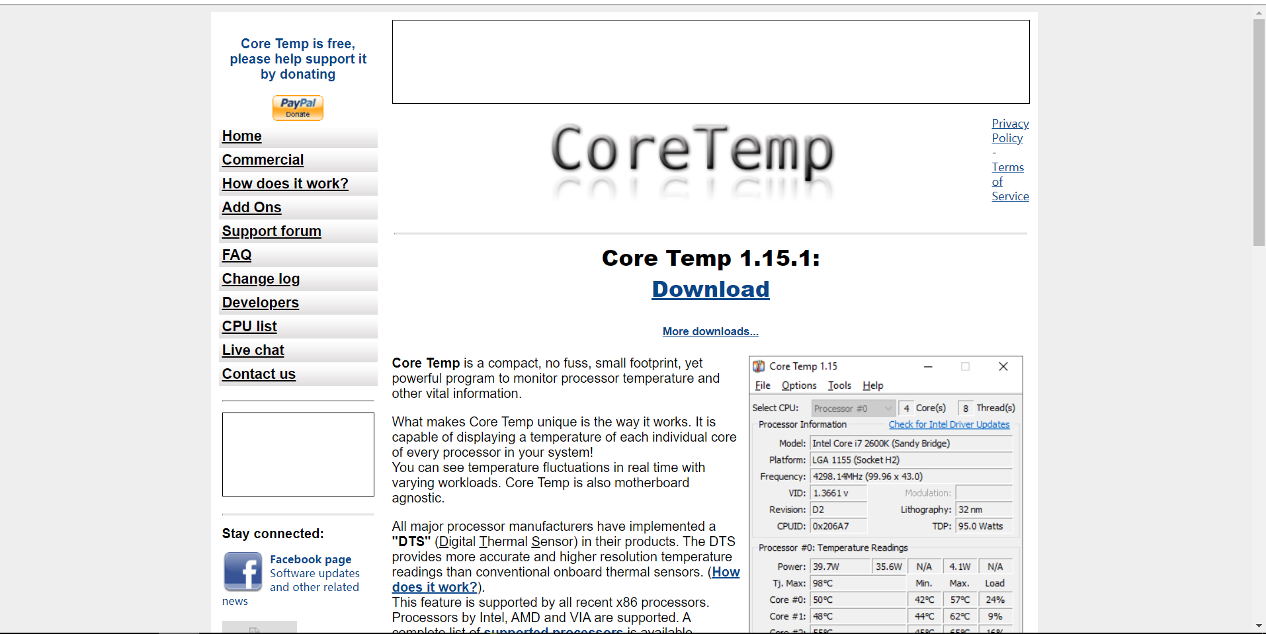Click the Revision value D2

838,510
